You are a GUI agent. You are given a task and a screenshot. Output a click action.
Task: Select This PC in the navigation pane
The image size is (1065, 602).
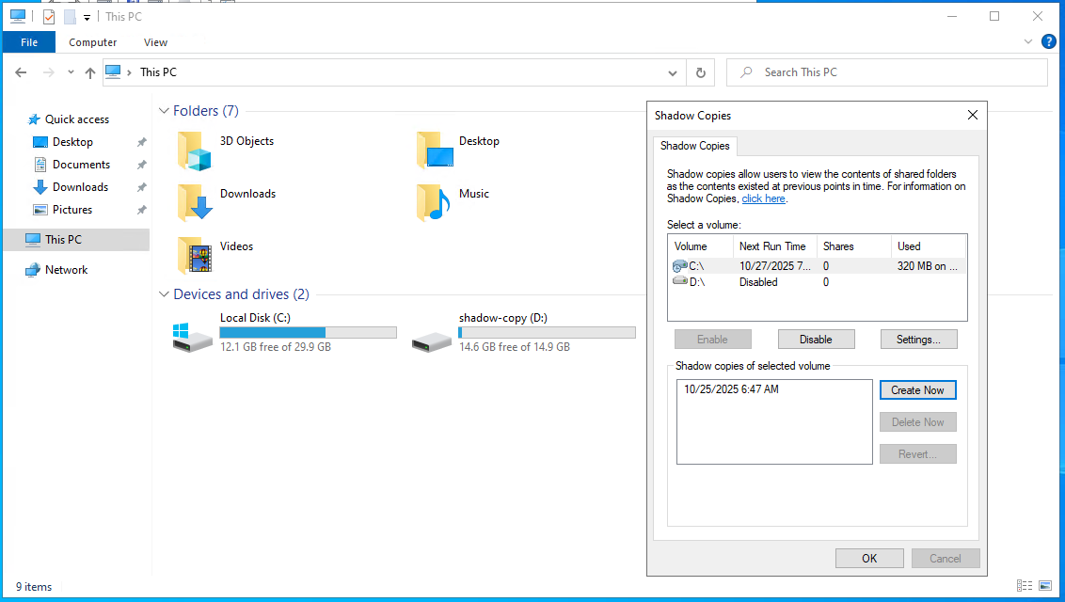(76, 240)
